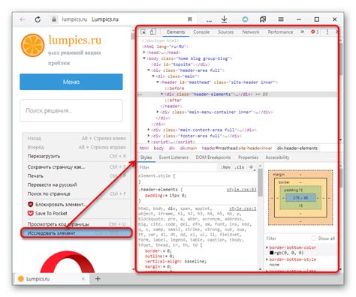Open the style.css:1 source link

coord(243,208)
